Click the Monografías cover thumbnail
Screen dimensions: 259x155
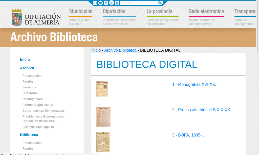102,89
